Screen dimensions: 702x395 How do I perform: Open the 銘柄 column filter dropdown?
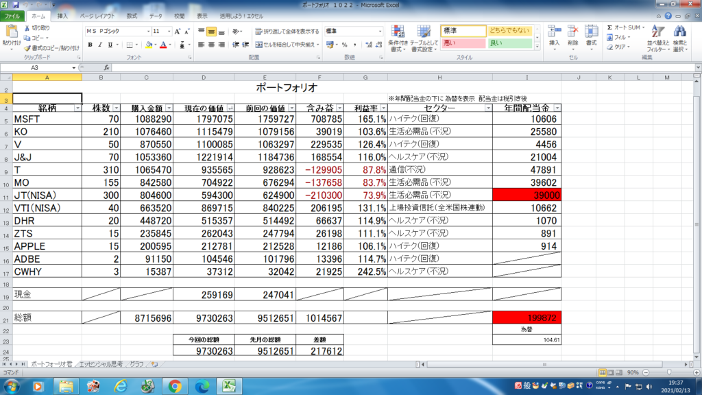[x=77, y=108]
